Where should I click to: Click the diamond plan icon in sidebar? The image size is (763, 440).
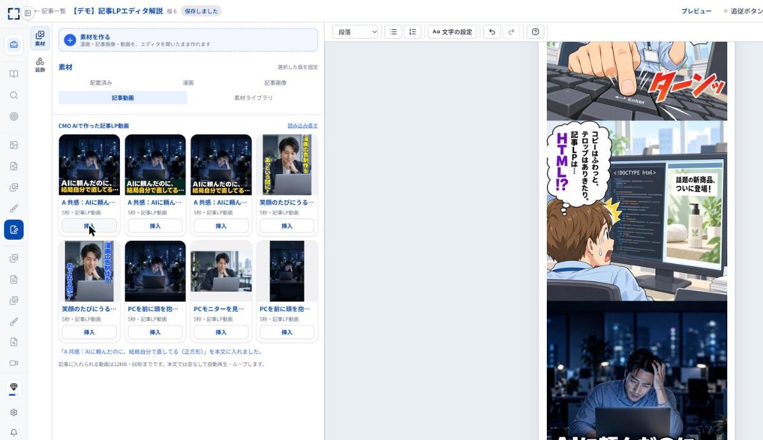pyautogui.click(x=14, y=387)
